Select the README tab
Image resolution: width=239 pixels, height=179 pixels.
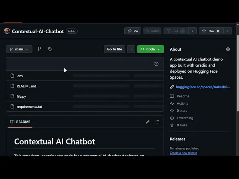[x=20, y=122]
